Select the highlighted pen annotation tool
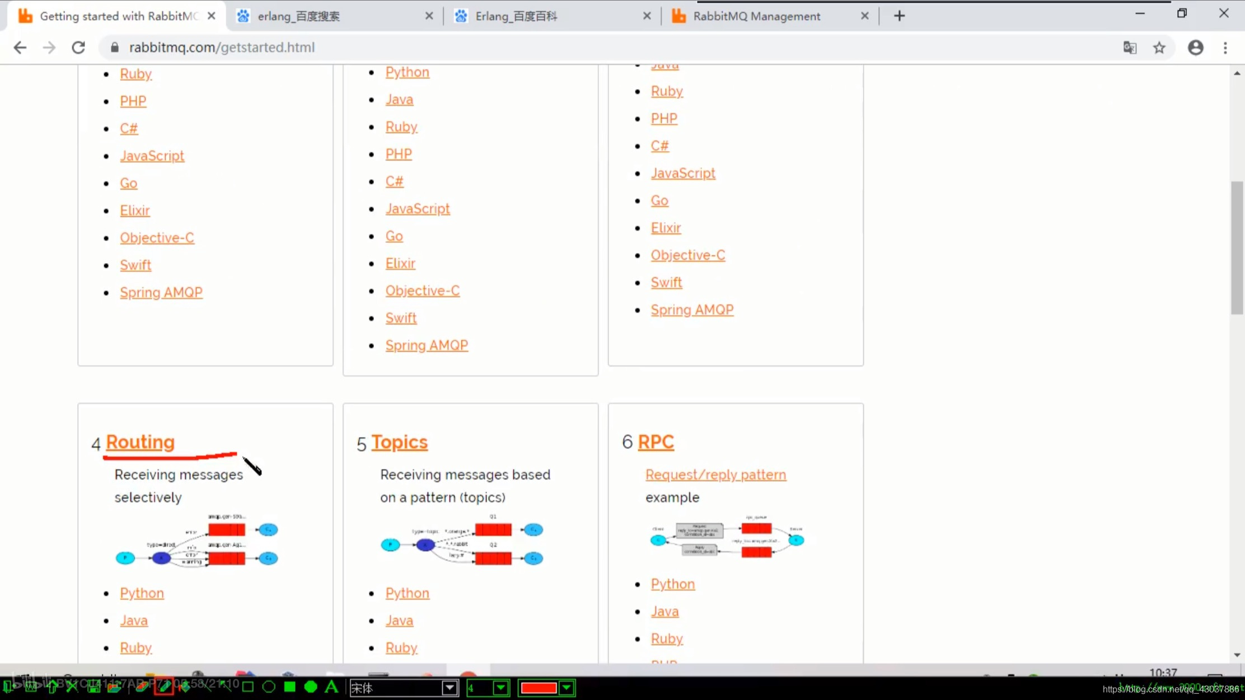The height and width of the screenshot is (700, 1245). pos(163,687)
